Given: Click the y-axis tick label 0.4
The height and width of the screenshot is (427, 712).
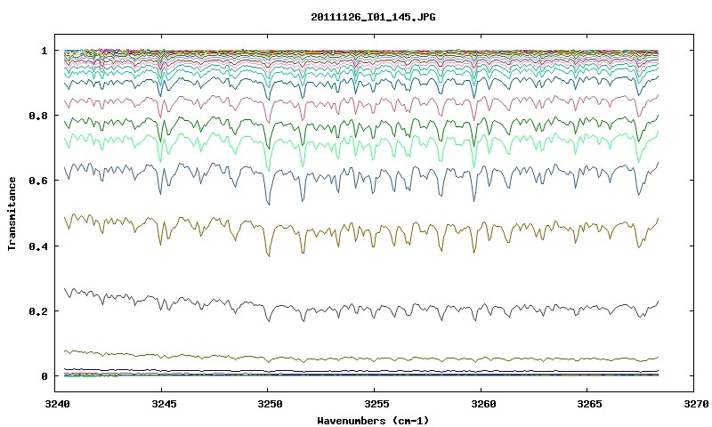Looking at the screenshot, I should click(x=38, y=246).
